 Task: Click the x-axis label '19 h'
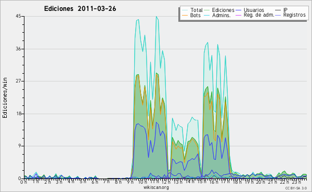click(x=249, y=182)
